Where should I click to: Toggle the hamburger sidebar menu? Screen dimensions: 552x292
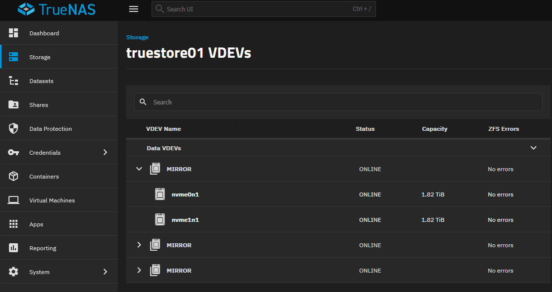click(134, 9)
